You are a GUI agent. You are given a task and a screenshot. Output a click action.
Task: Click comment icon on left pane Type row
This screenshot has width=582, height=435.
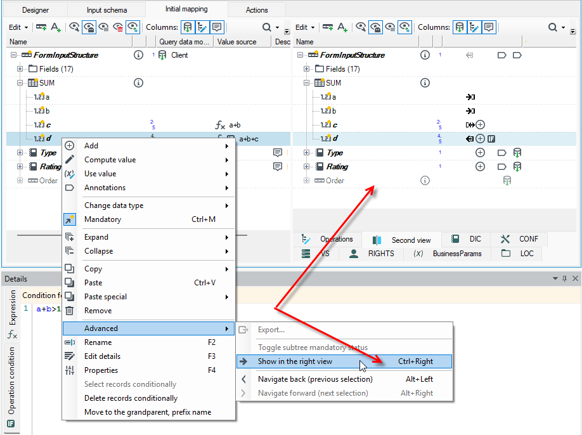pyautogui.click(x=278, y=153)
